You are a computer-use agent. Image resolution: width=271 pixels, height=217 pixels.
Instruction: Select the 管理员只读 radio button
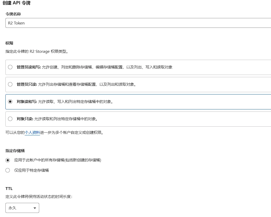[10, 84]
